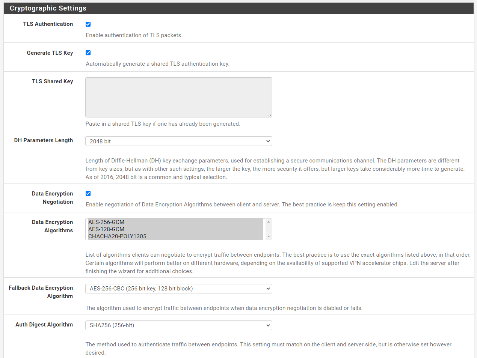Toggle Data Encryption Negotiation off
The width and height of the screenshot is (477, 358).
pyautogui.click(x=88, y=193)
